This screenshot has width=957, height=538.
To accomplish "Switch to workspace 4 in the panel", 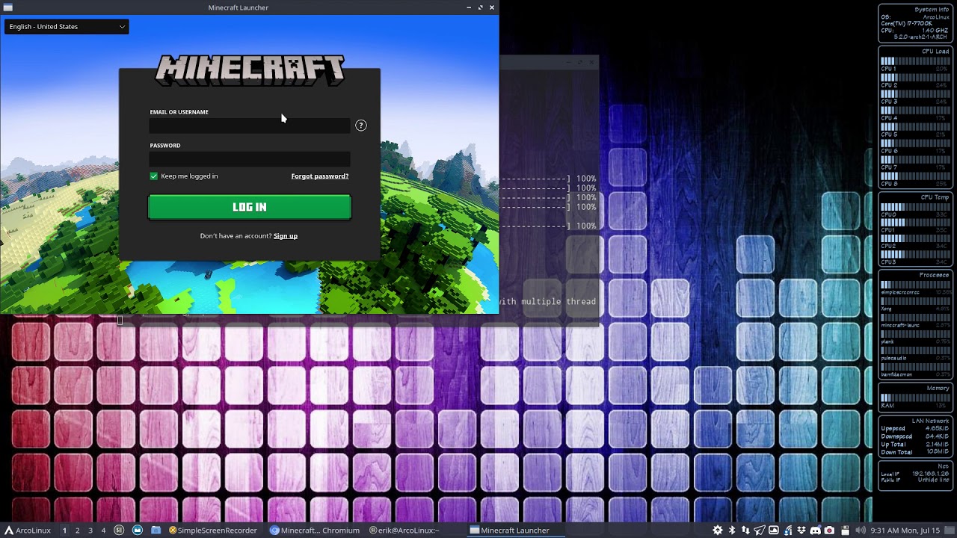I will pyautogui.click(x=103, y=531).
